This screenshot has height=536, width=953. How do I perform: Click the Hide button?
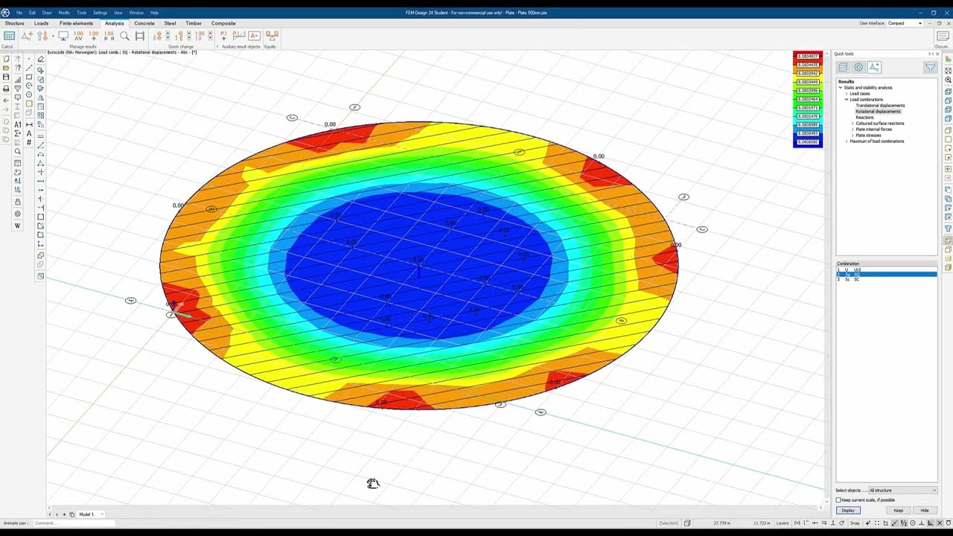pyautogui.click(x=925, y=511)
